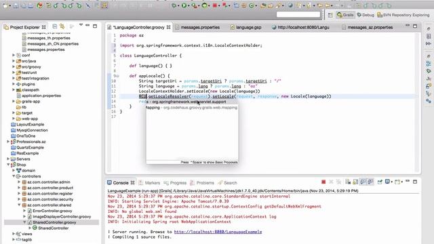Select ImageDisplayerController.groovy file
Screen dimensions: 434x244
coord(62,217)
